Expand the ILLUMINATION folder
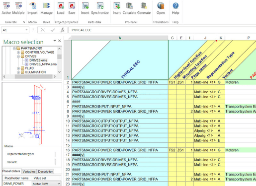Screen dimensions: 256x186 18,72
